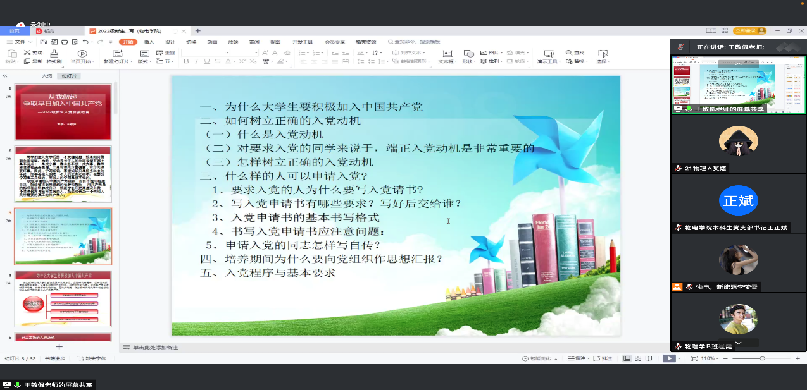The width and height of the screenshot is (807, 390).
Task: Switch to the 插入 ribbon tab
Action: coord(149,42)
